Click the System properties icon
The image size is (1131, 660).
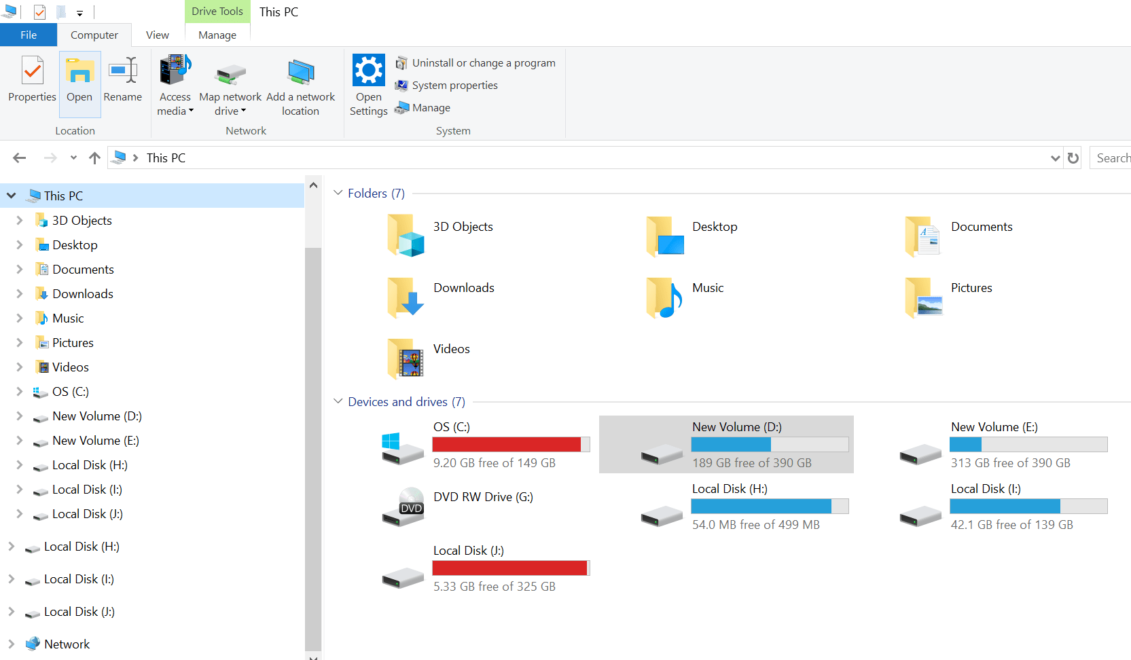(x=401, y=85)
